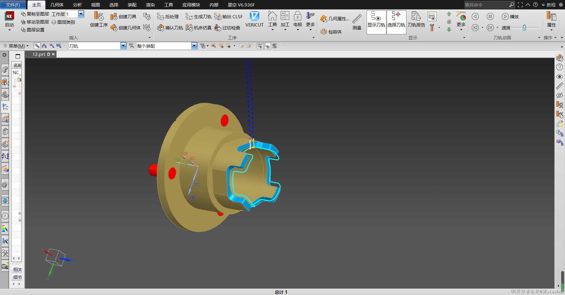Open Layer Settings (图层设置)
This screenshot has height=295, width=565.
pyautogui.click(x=33, y=30)
